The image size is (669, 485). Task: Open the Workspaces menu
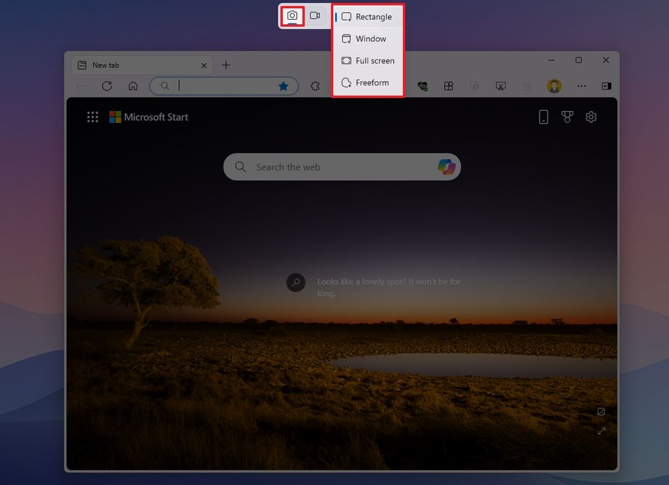tap(449, 86)
